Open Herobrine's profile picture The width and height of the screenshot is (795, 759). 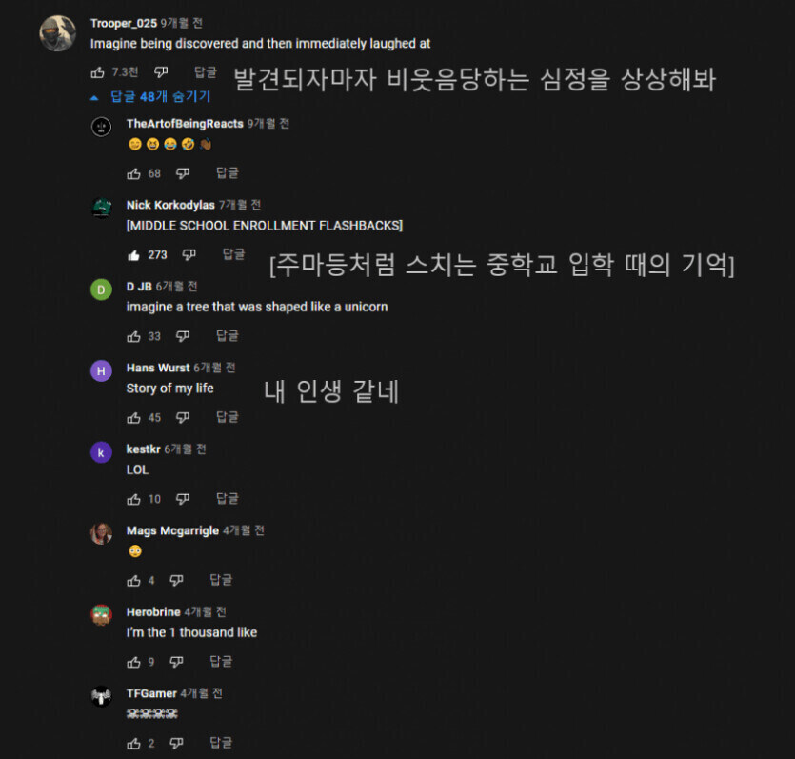(x=101, y=617)
